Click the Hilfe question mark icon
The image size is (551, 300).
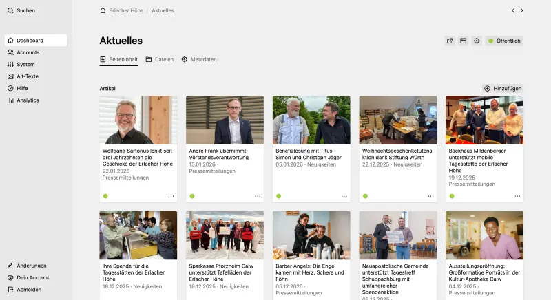(x=10, y=88)
